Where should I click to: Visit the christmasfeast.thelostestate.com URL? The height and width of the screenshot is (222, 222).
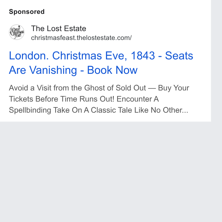click(x=81, y=38)
